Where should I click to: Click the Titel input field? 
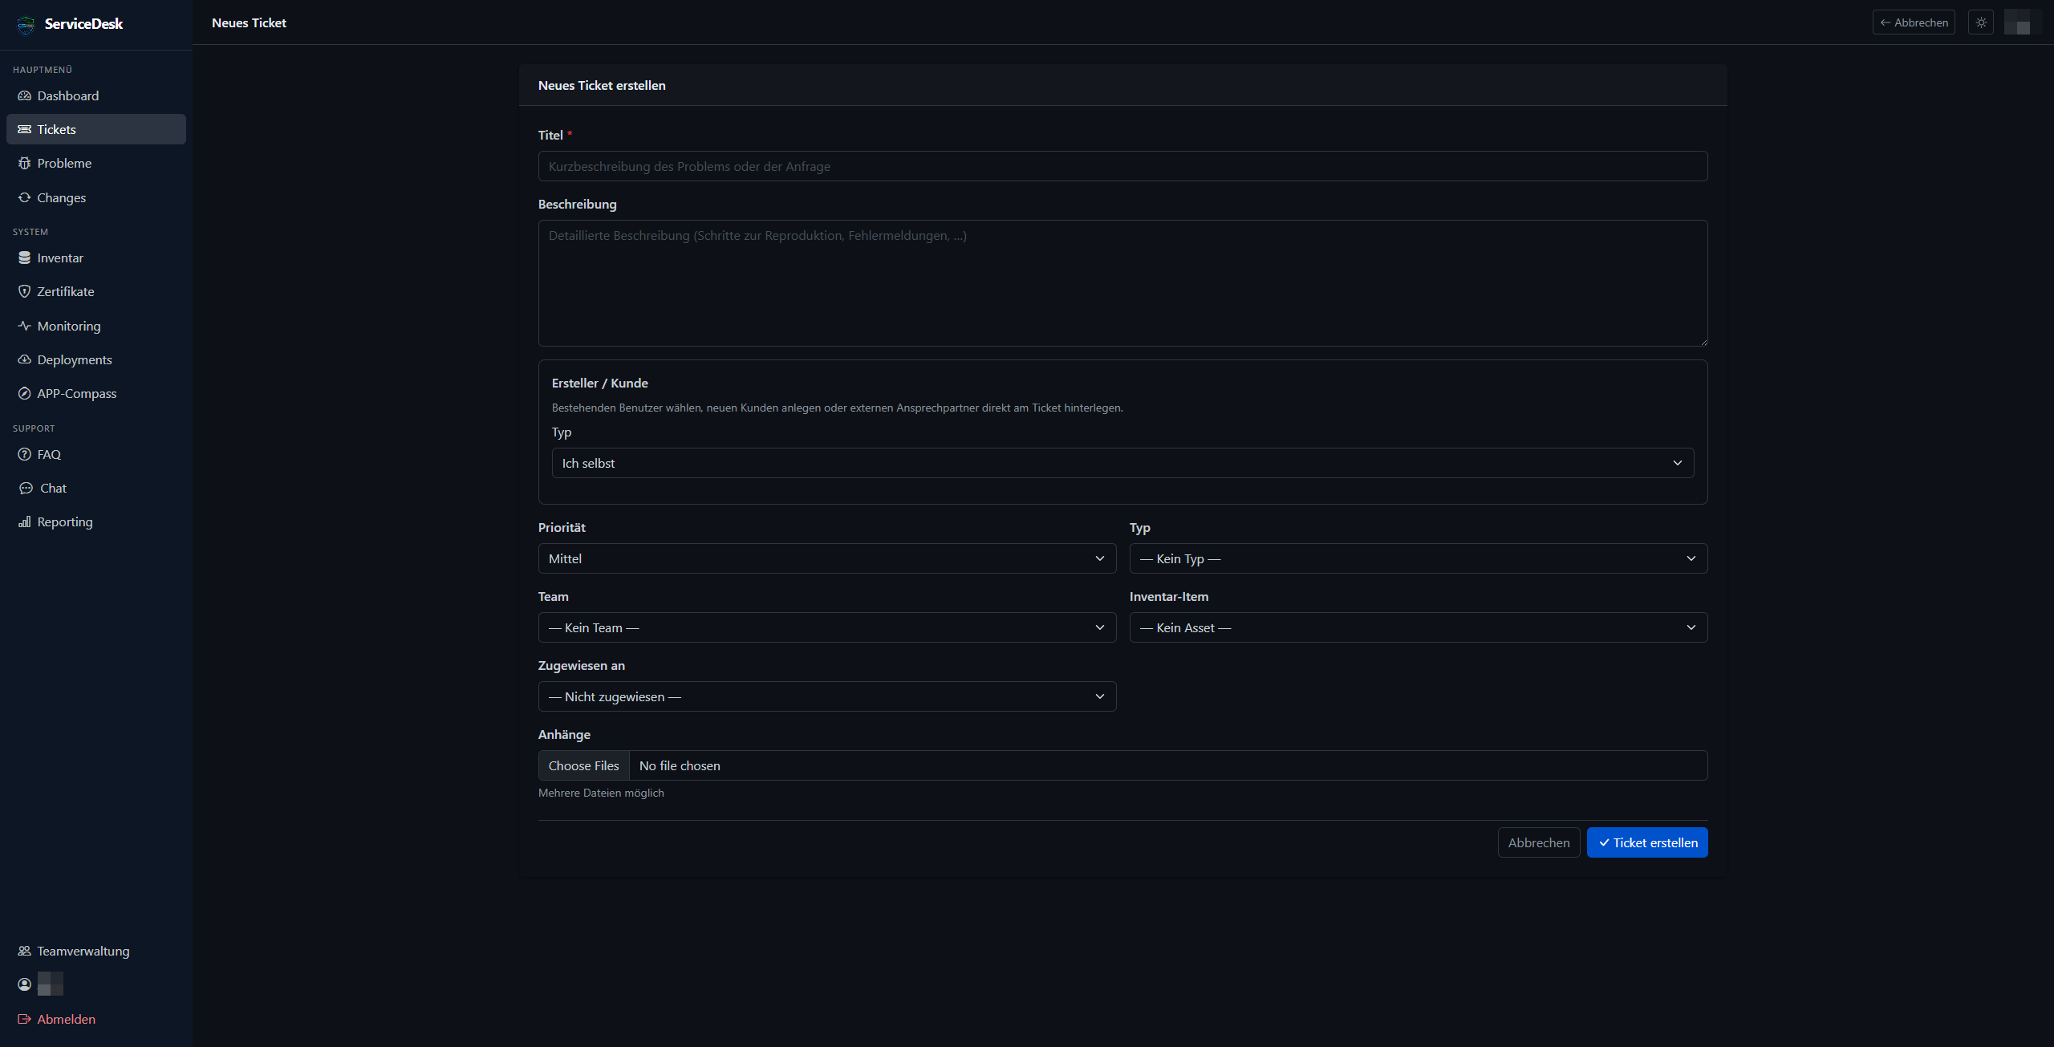click(1122, 166)
